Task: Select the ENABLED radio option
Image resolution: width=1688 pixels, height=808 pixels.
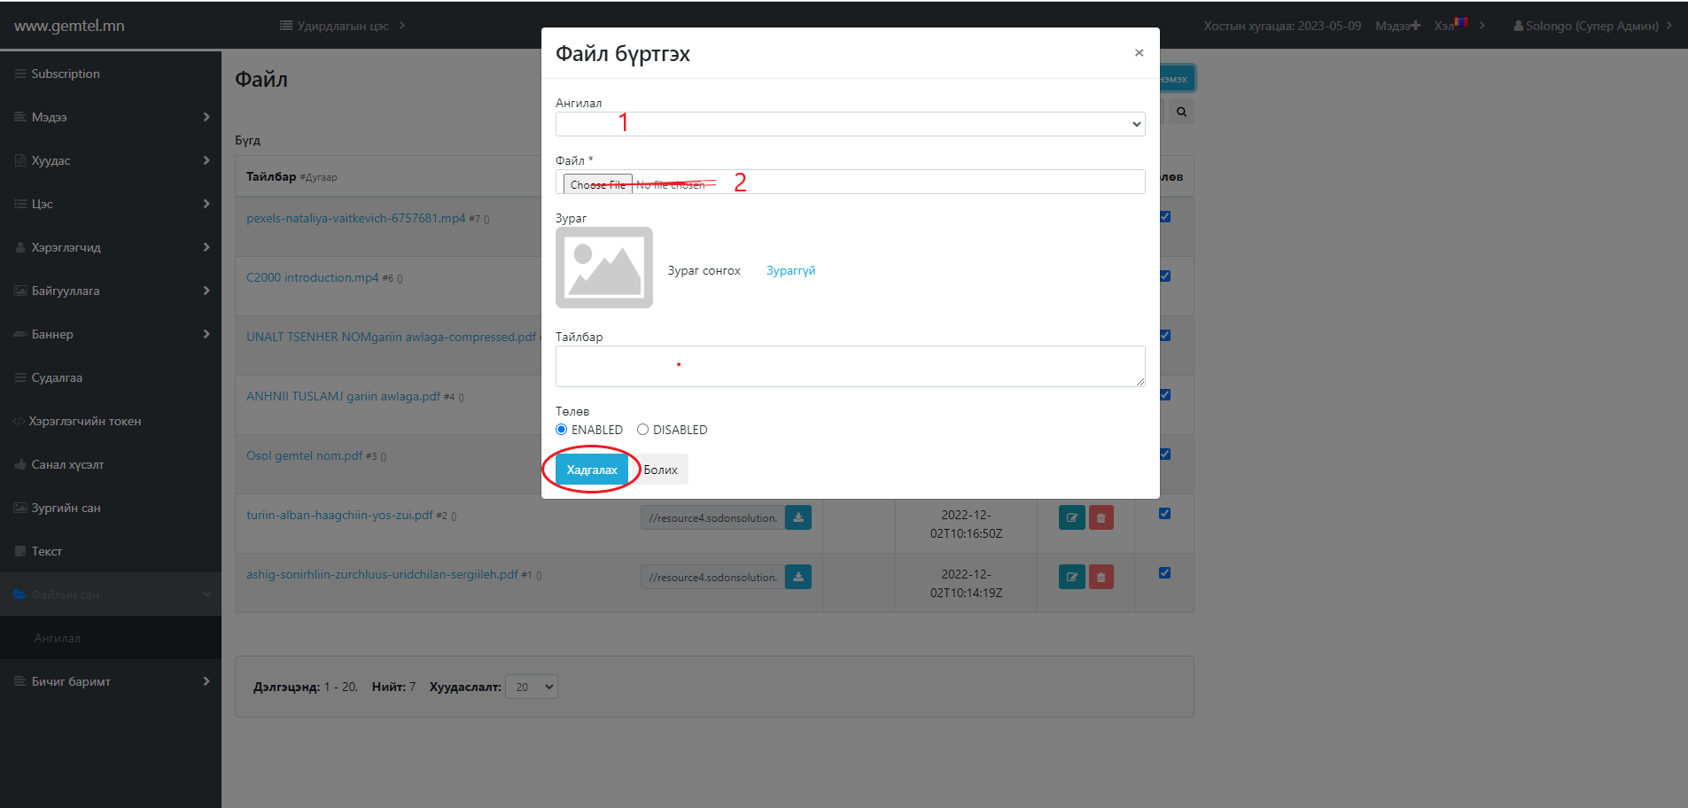Action: coord(562,430)
